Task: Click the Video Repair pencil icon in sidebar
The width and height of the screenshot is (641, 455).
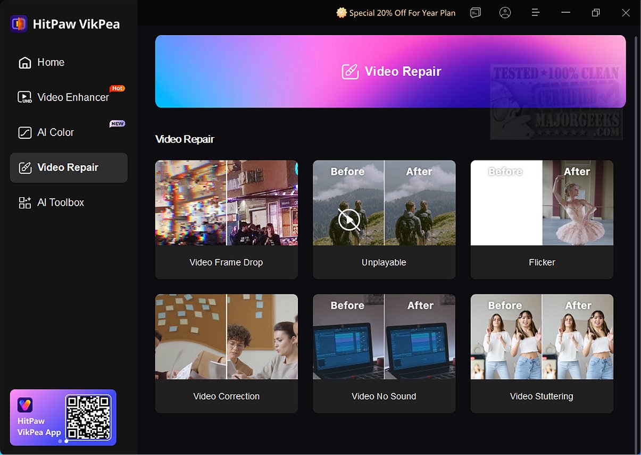Action: click(25, 167)
